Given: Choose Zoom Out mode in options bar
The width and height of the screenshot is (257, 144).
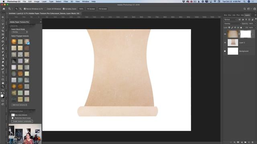Looking at the screenshot, I should (20, 9).
